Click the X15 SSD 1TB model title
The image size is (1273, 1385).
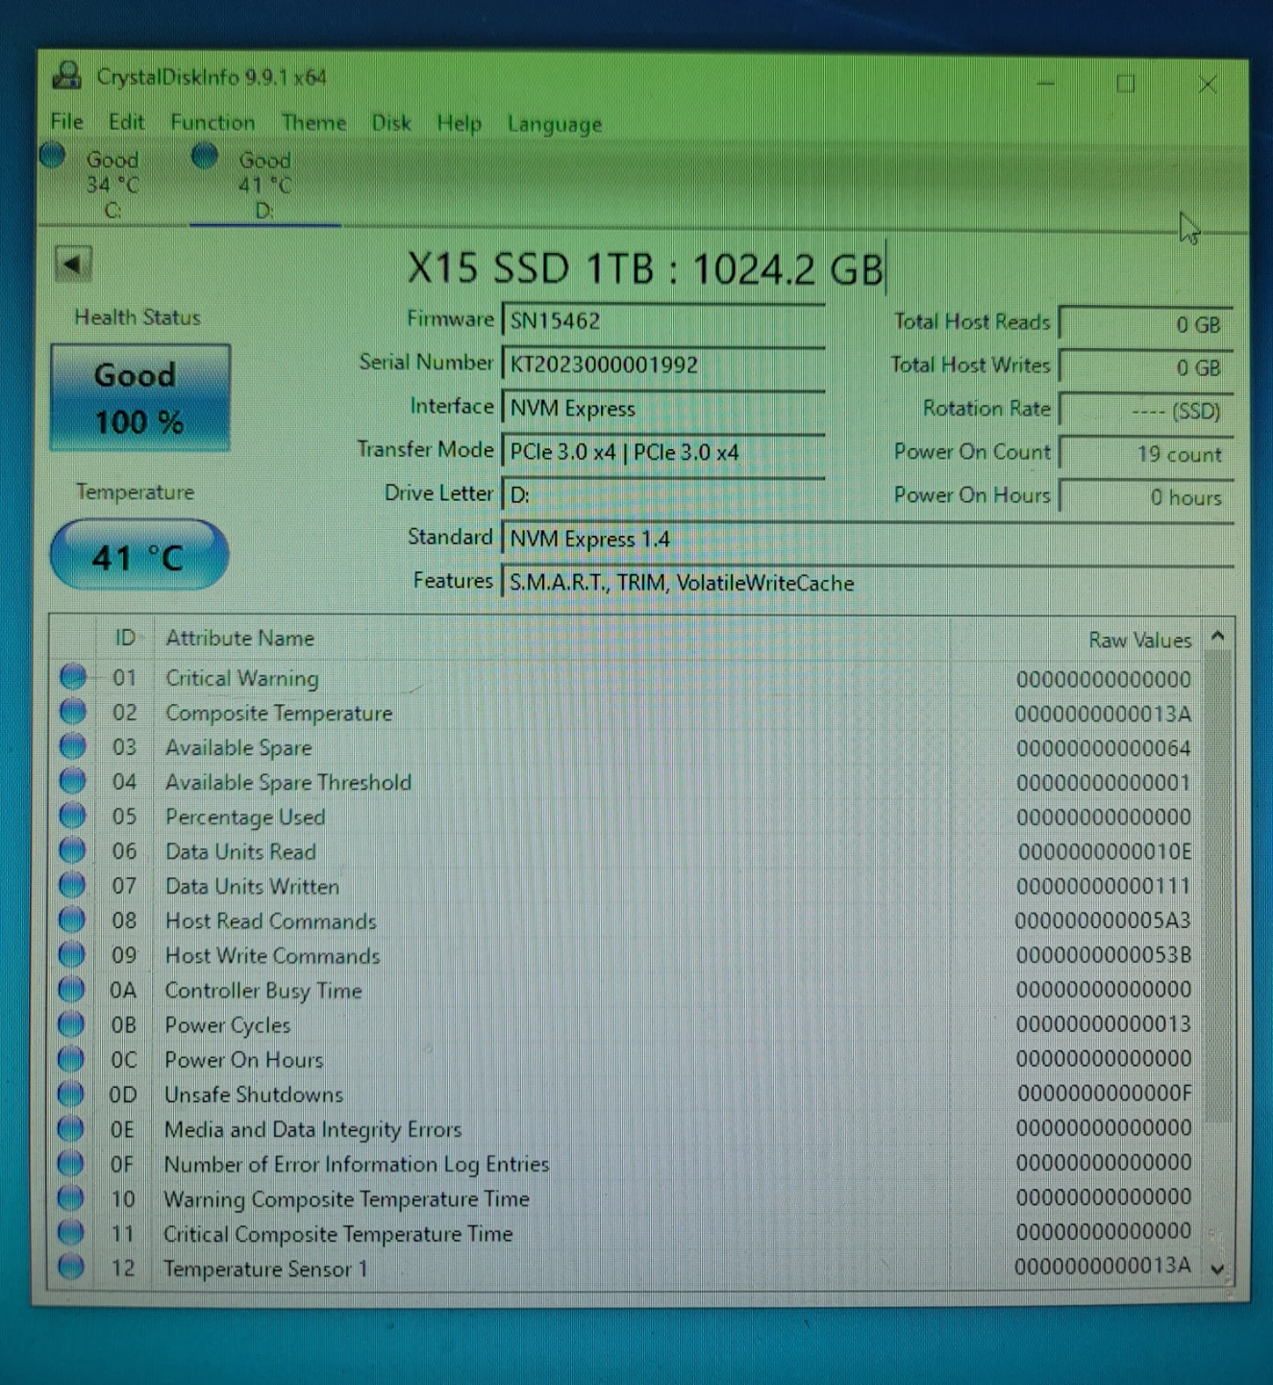tap(644, 268)
